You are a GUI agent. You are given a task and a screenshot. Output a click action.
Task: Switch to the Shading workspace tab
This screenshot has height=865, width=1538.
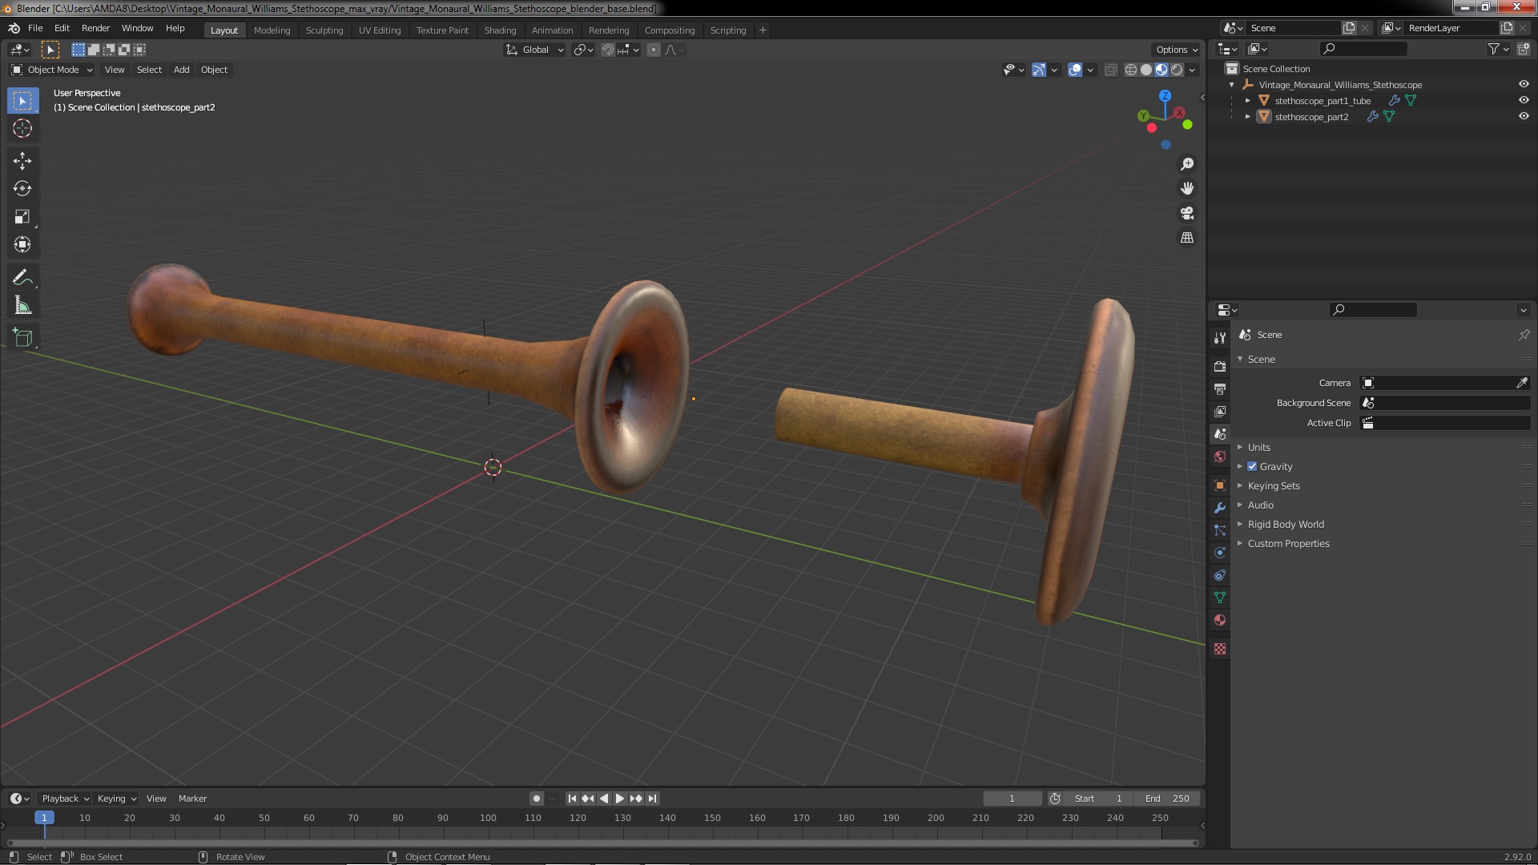(x=500, y=30)
